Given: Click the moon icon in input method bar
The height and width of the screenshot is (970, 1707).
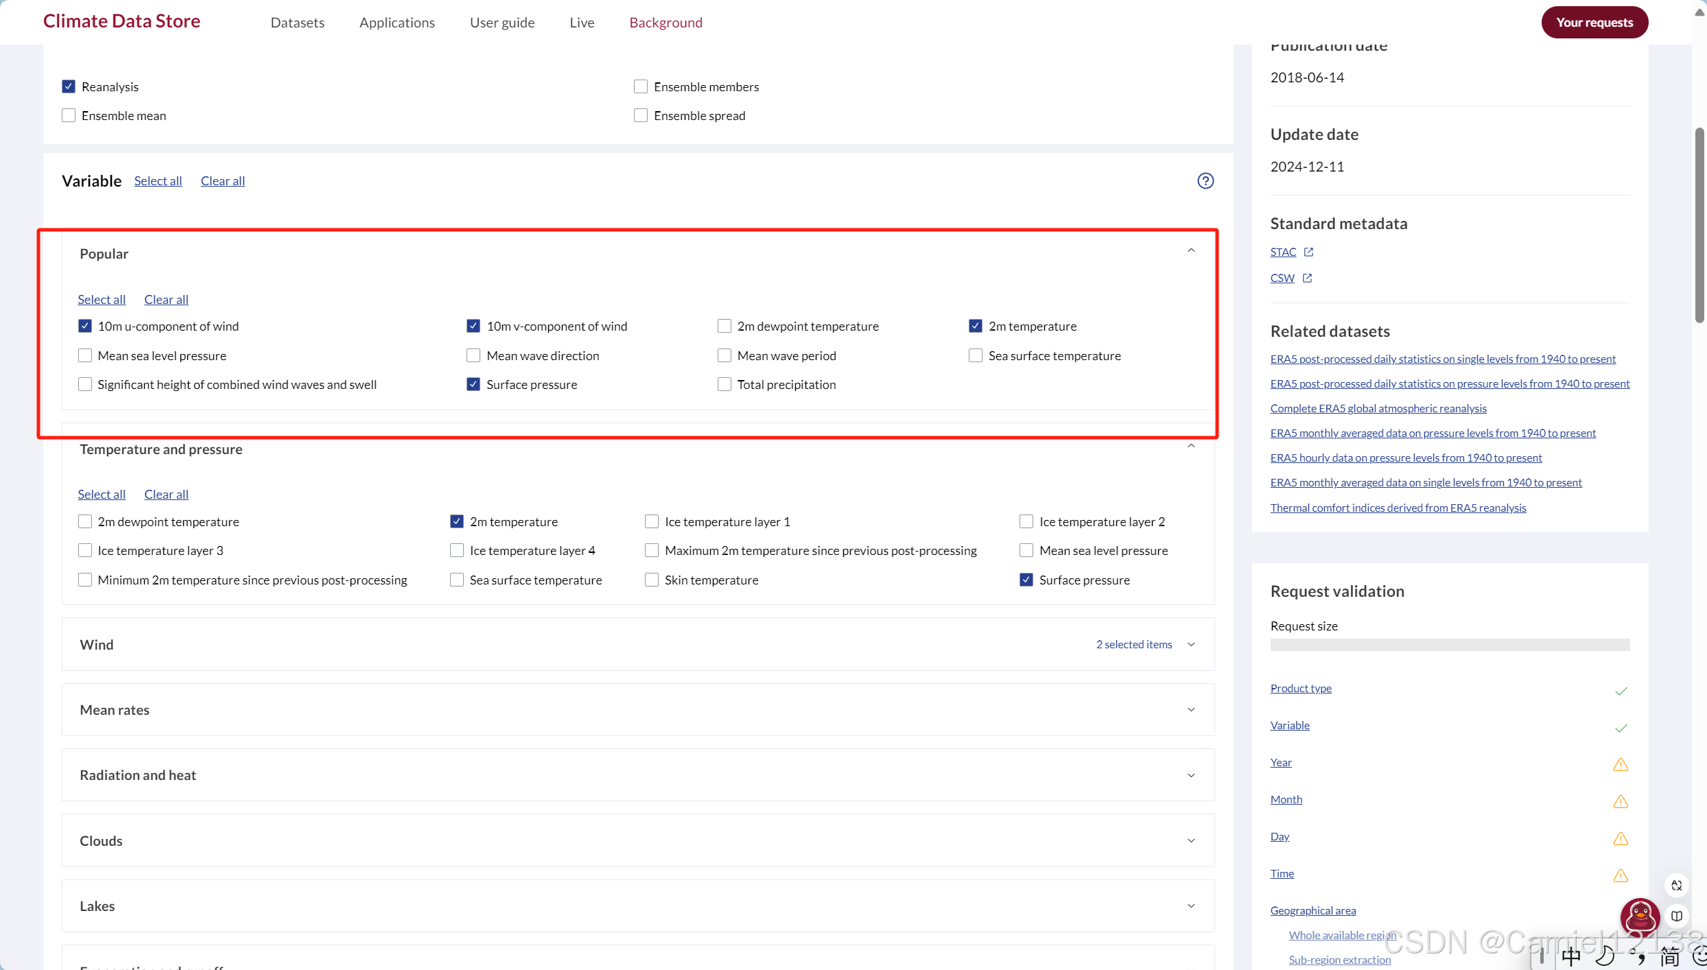Looking at the screenshot, I should [1605, 956].
